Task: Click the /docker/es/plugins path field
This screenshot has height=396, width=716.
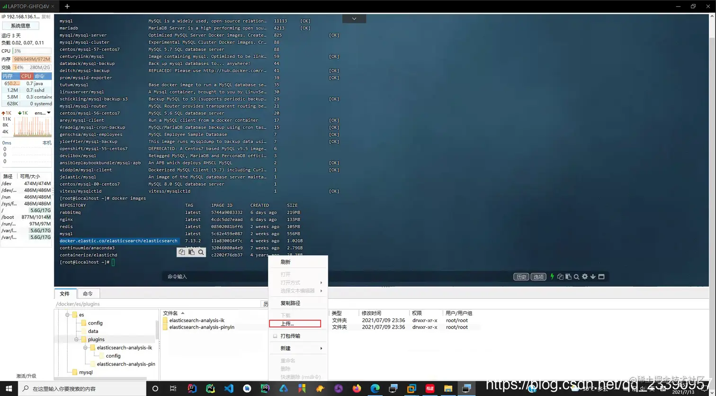Action: [158, 304]
